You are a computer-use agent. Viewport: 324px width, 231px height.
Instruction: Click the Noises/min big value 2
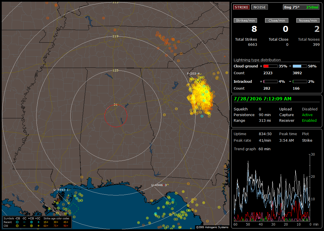(x=317, y=29)
